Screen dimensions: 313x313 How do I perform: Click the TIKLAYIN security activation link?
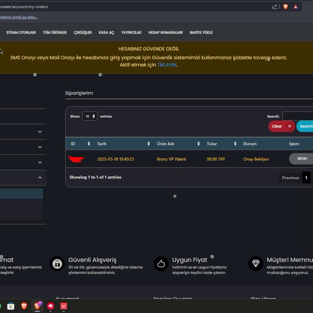(x=167, y=65)
